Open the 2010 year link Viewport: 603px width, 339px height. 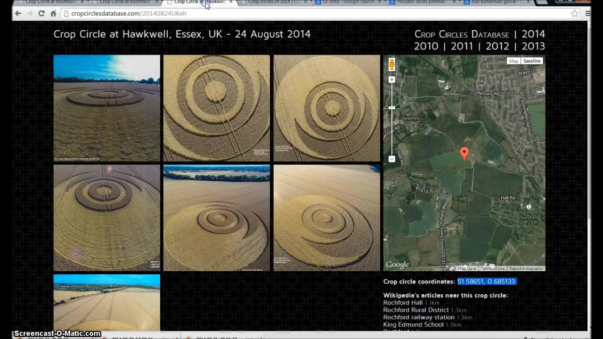click(x=426, y=46)
